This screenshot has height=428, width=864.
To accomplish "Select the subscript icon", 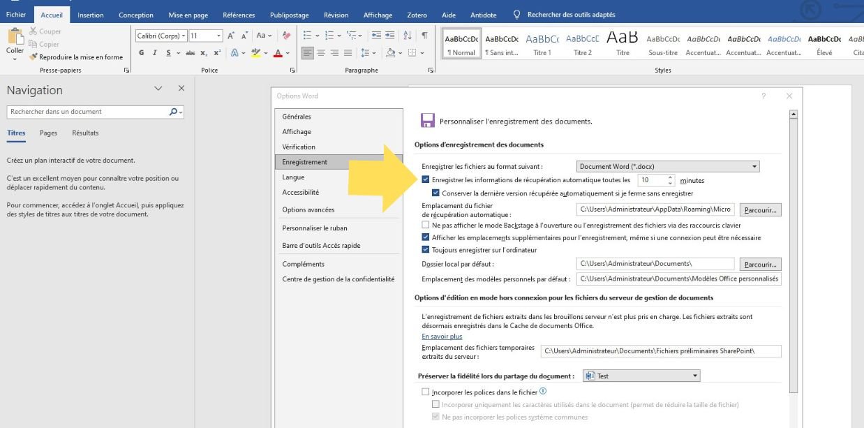I will pos(203,52).
